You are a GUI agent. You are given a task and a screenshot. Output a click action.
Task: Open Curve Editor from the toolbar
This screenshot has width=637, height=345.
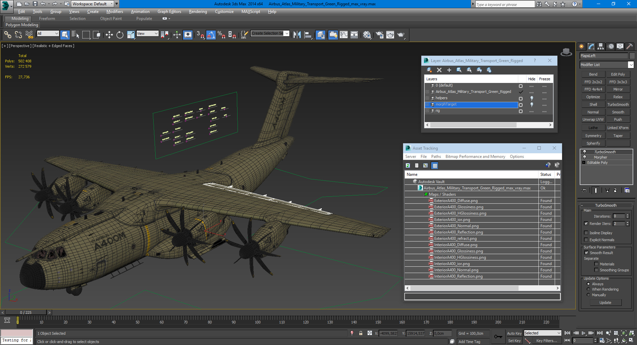[x=344, y=34]
